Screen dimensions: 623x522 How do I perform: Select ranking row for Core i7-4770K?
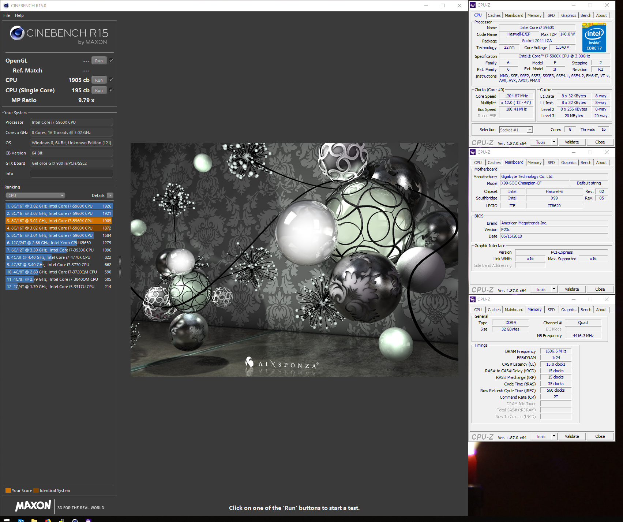59,257
